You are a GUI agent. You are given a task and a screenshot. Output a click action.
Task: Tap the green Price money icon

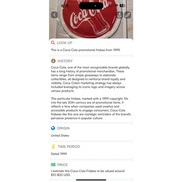(x=53, y=165)
